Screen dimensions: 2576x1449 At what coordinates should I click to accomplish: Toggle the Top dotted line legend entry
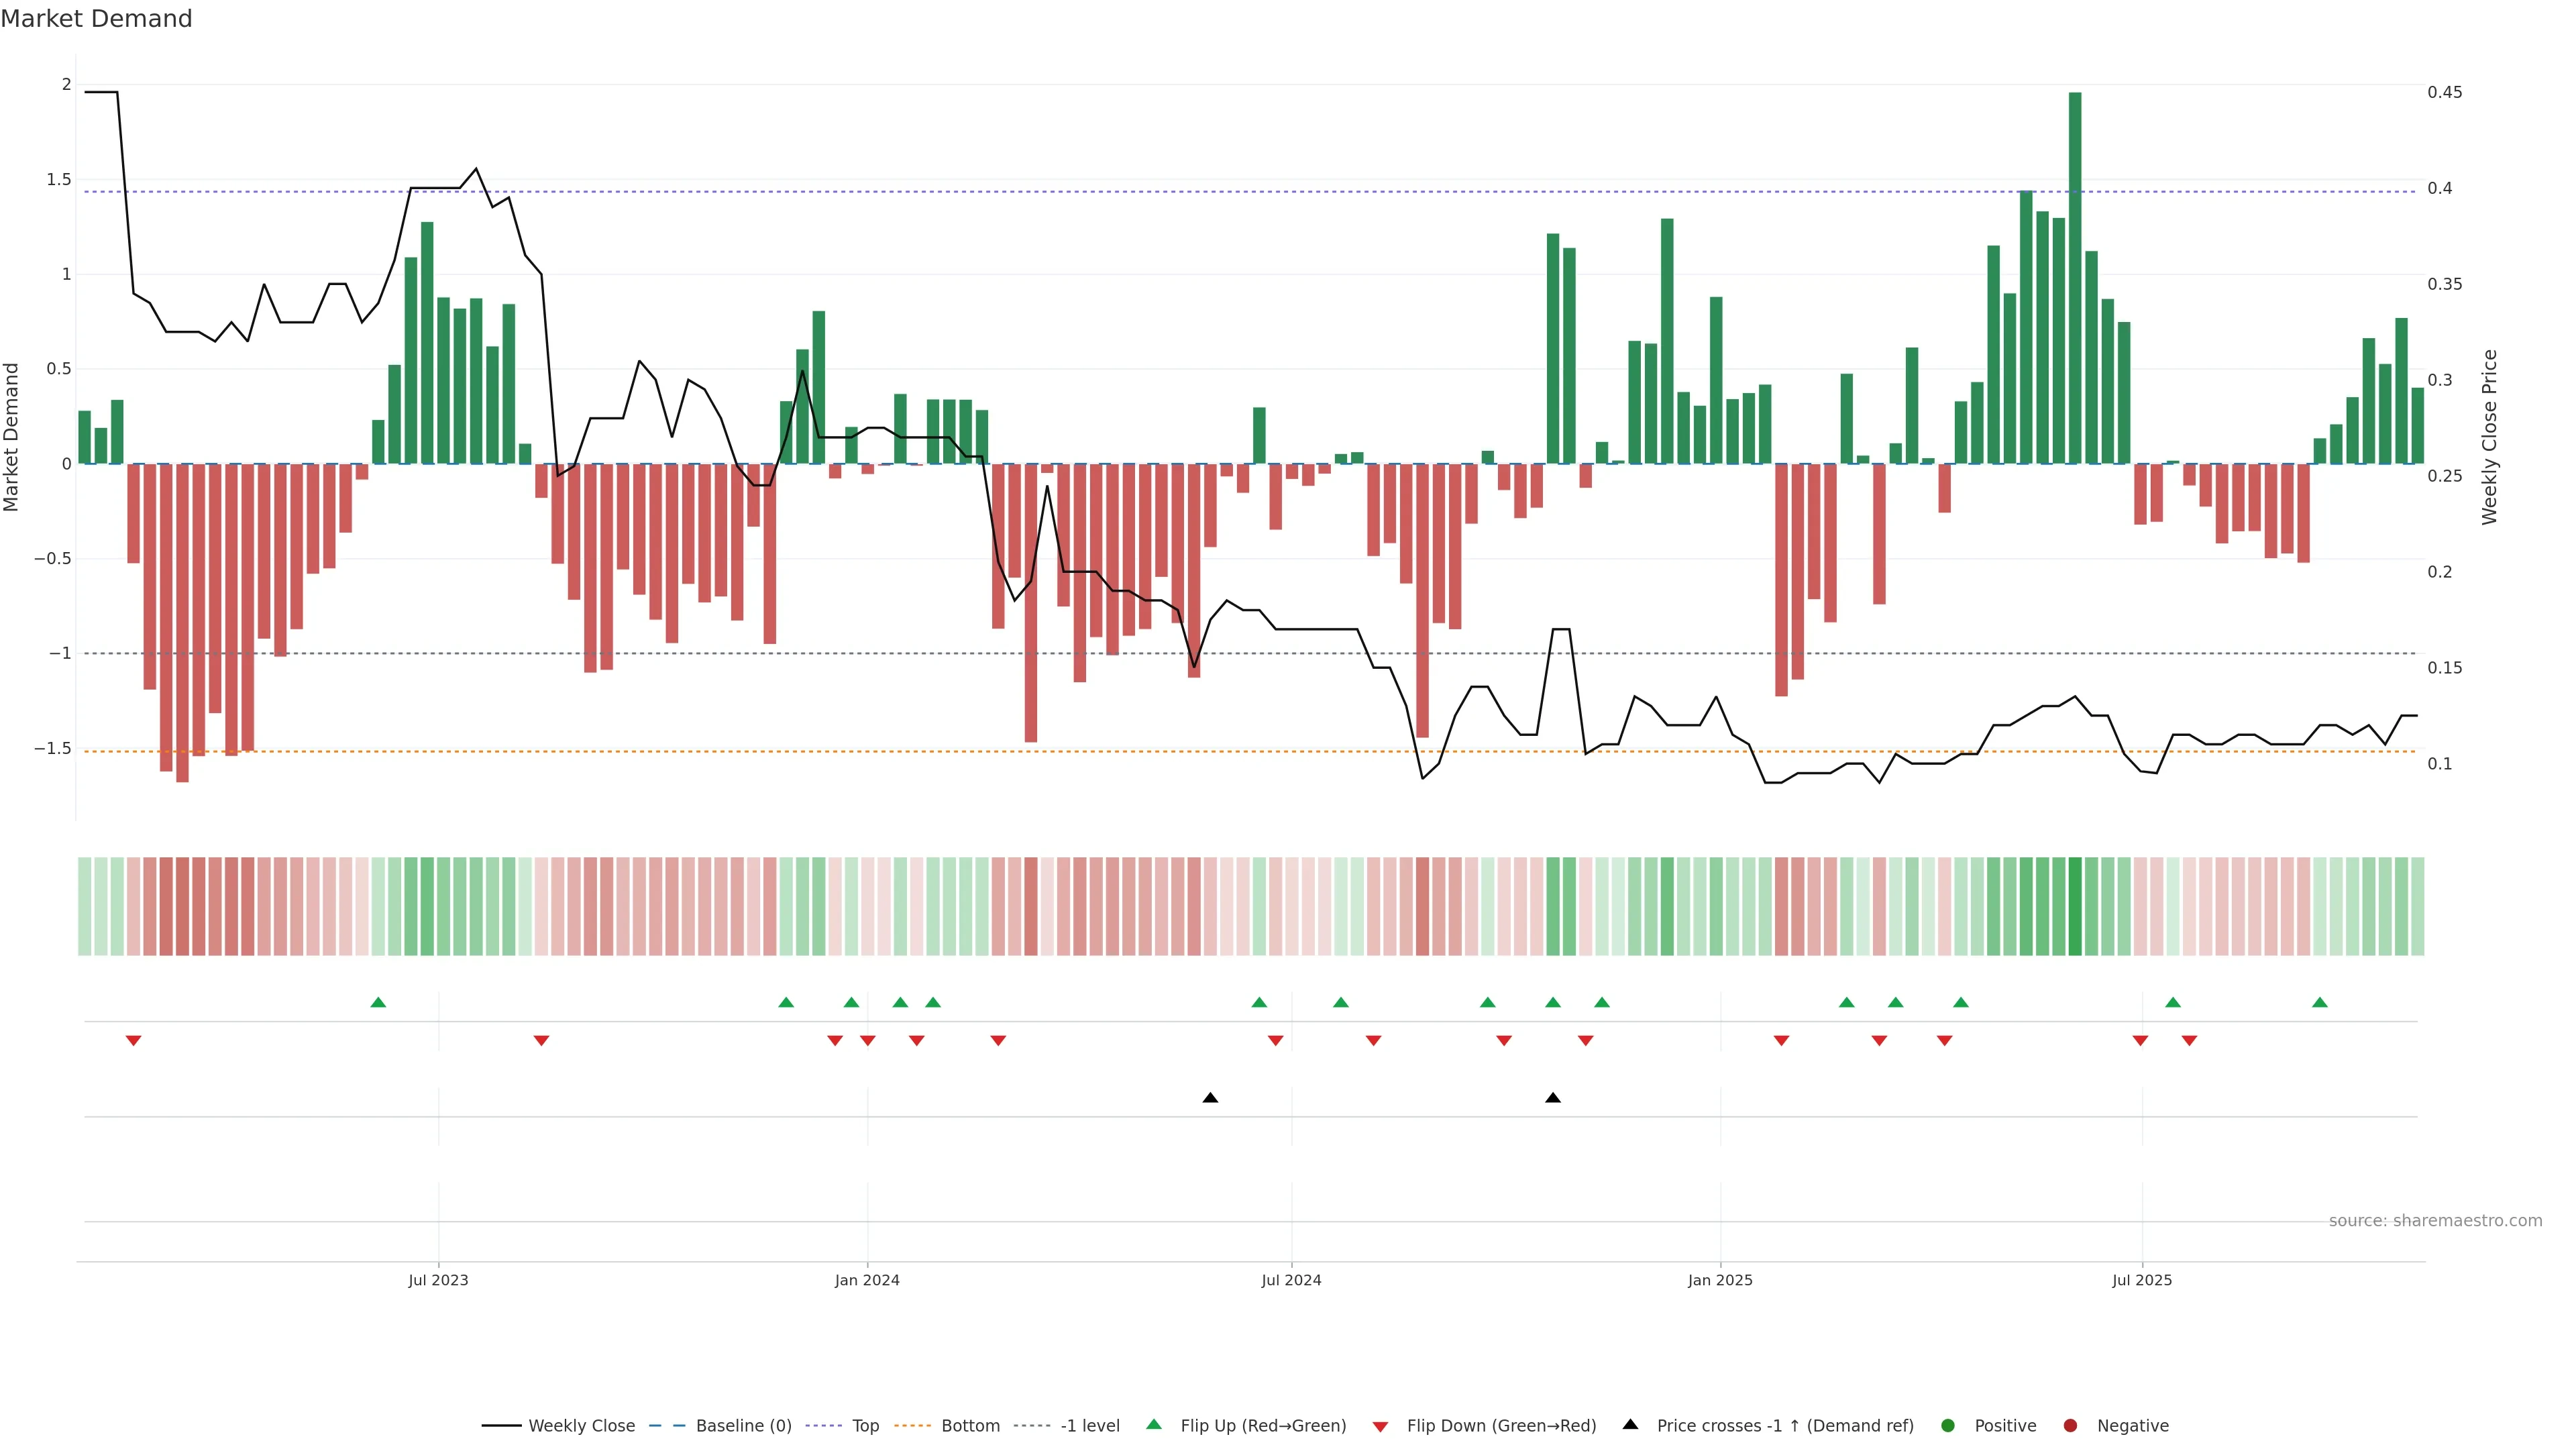(865, 1425)
